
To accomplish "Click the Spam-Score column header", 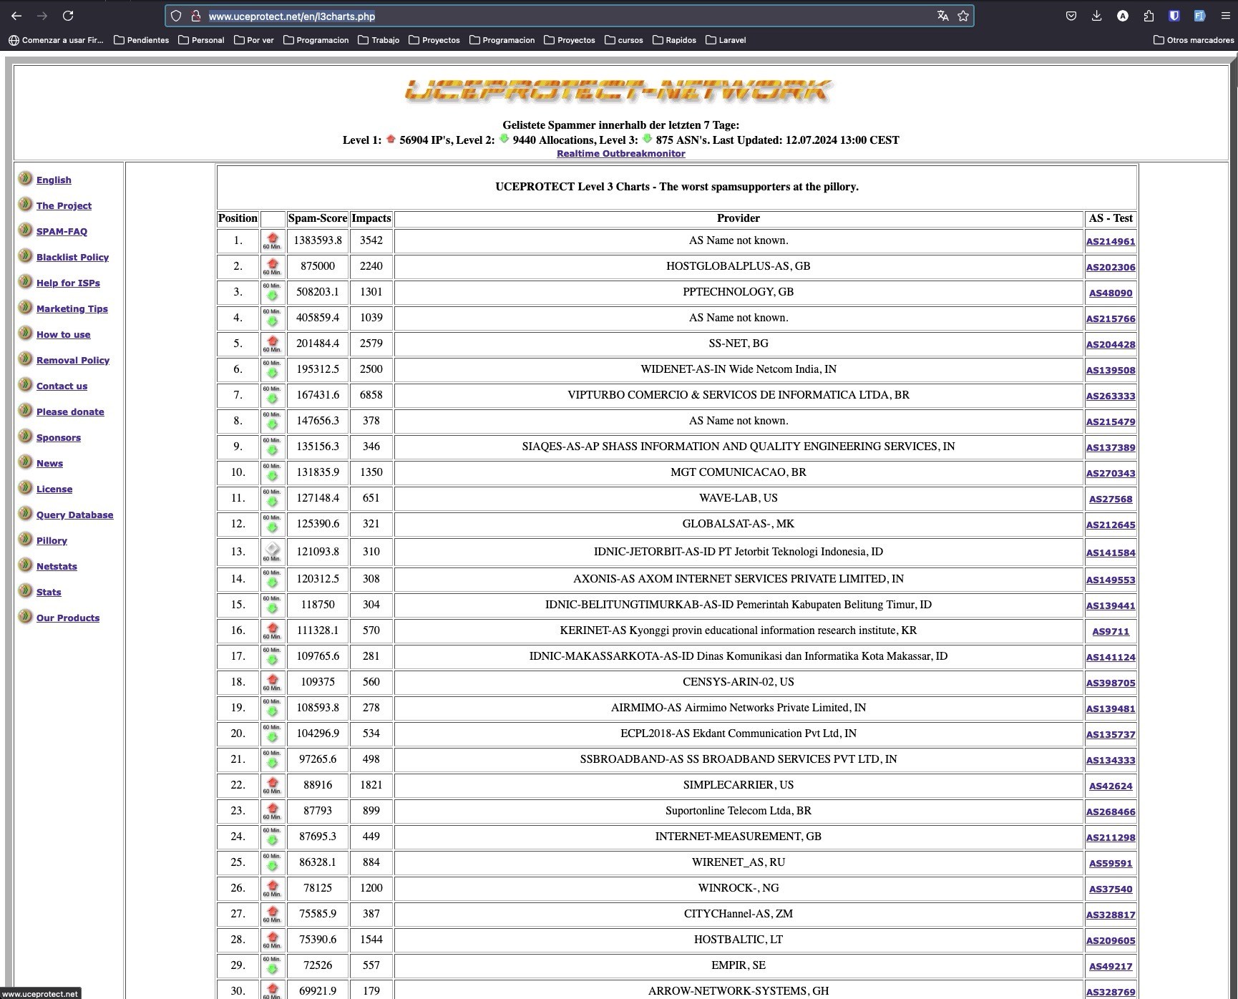I will 318,218.
